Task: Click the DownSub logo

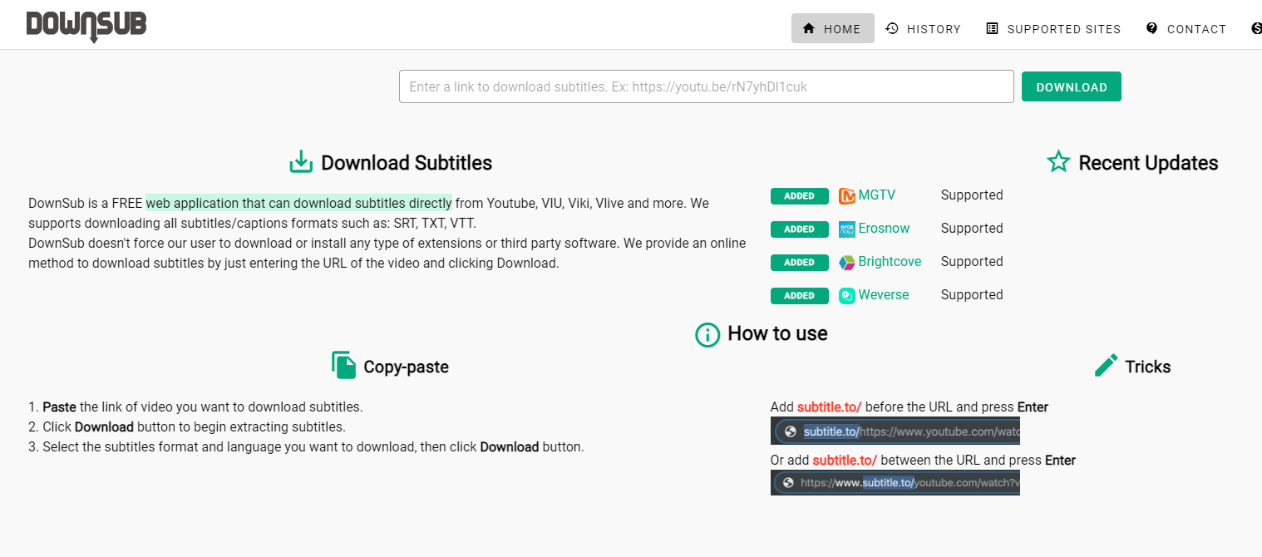Action: (x=86, y=26)
